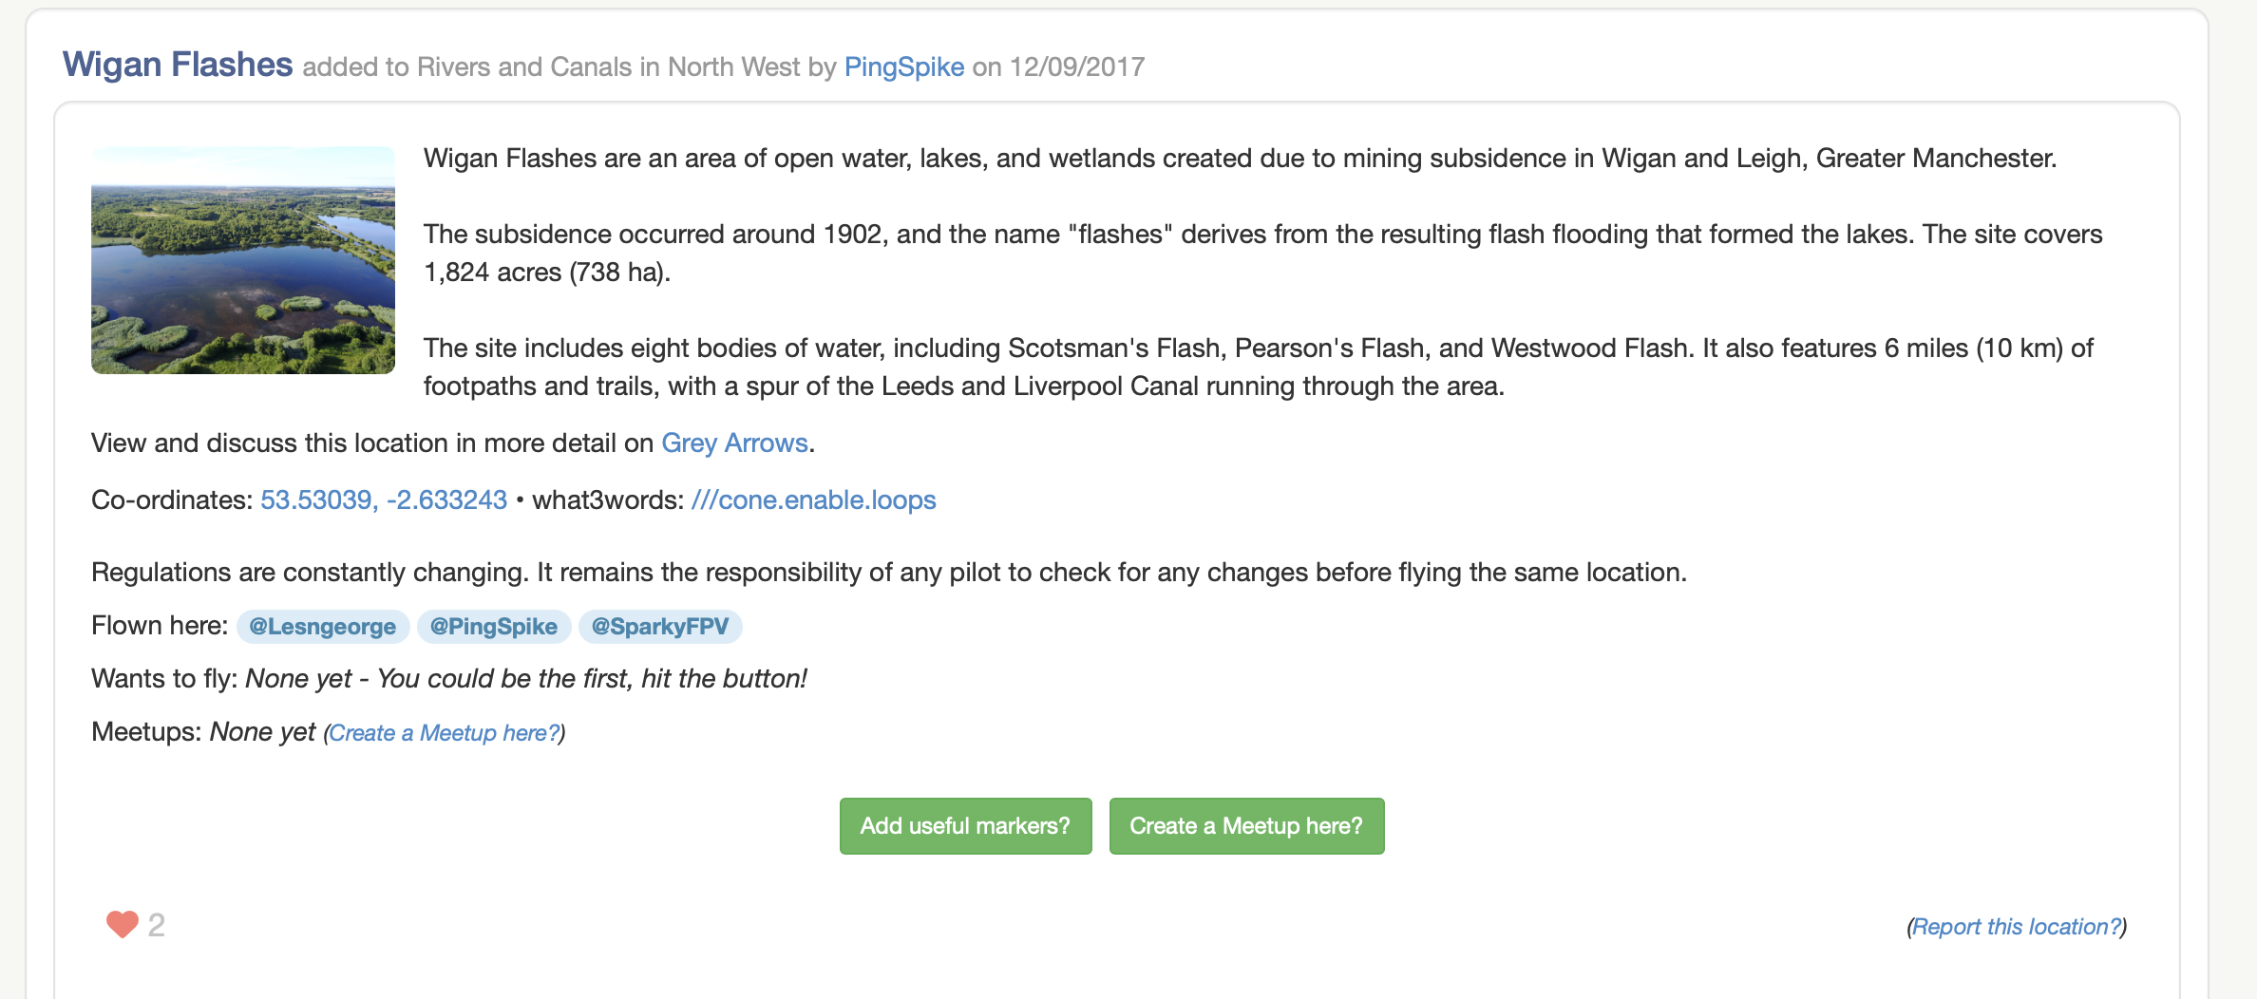Click the like count number 2

point(157,925)
